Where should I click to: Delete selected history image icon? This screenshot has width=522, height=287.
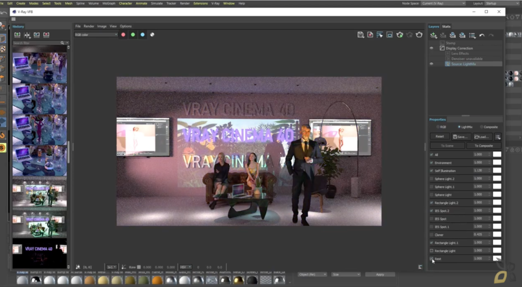pyautogui.click(x=46, y=35)
